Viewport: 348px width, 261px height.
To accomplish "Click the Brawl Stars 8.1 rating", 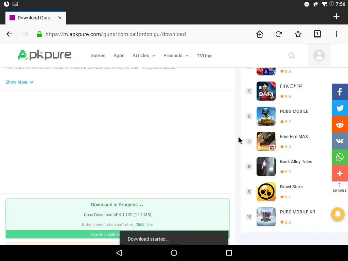I will pyautogui.click(x=285, y=197).
